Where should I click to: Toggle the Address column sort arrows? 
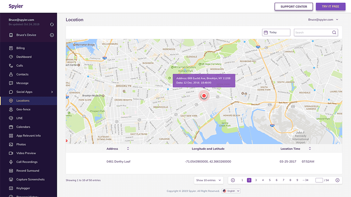point(128,149)
